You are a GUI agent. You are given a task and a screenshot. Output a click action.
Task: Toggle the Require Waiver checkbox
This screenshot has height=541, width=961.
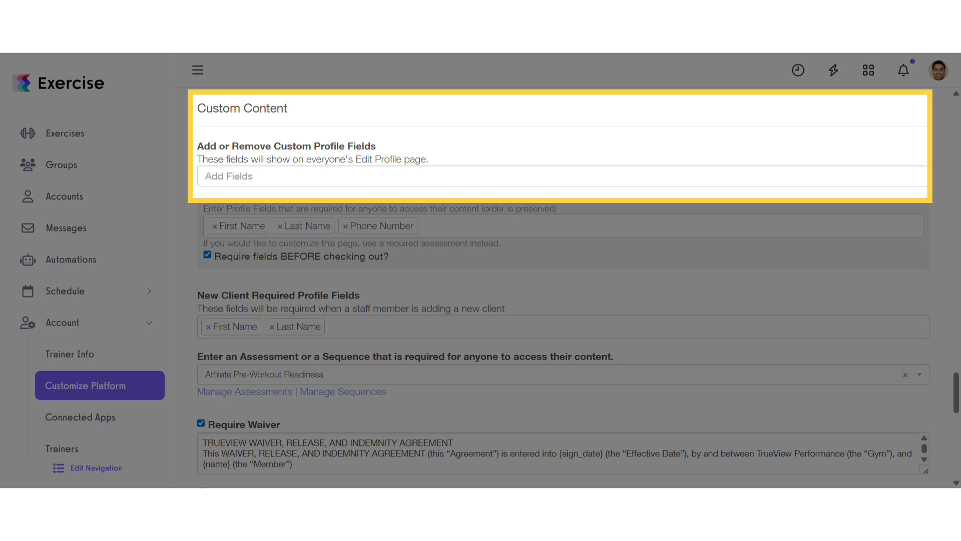click(201, 423)
